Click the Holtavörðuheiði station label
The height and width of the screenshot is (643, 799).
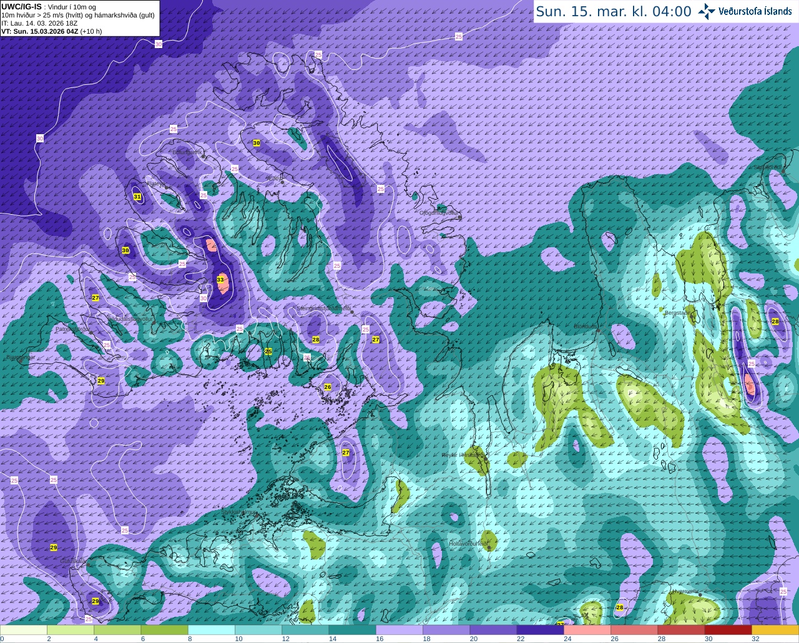pyautogui.click(x=468, y=544)
